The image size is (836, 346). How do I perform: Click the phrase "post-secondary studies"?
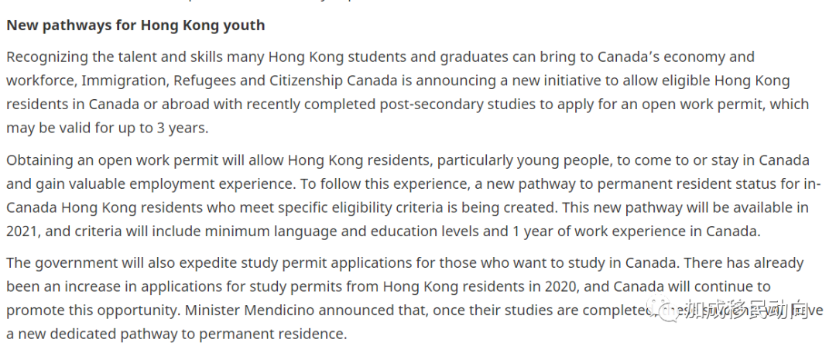coord(458,104)
